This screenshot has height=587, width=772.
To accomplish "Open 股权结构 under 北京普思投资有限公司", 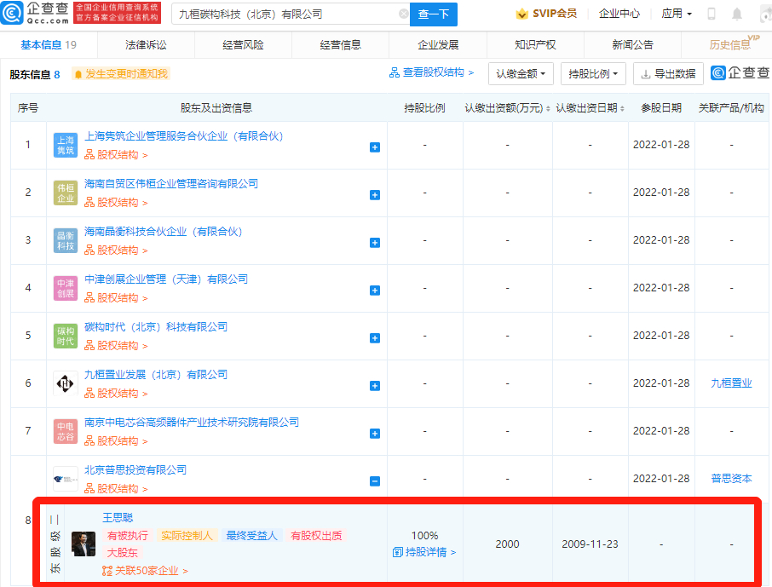I will (x=116, y=488).
